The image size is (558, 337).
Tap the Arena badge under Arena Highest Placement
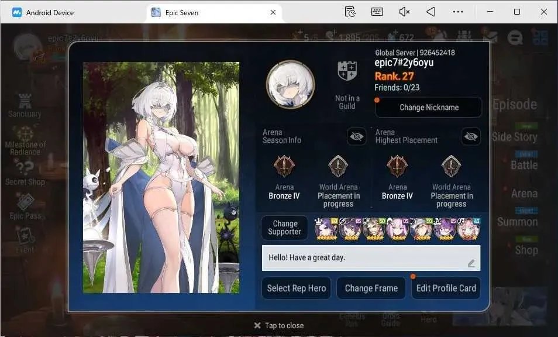coord(397,166)
